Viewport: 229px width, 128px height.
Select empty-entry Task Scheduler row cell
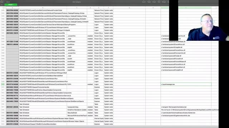[x=43, y=104]
